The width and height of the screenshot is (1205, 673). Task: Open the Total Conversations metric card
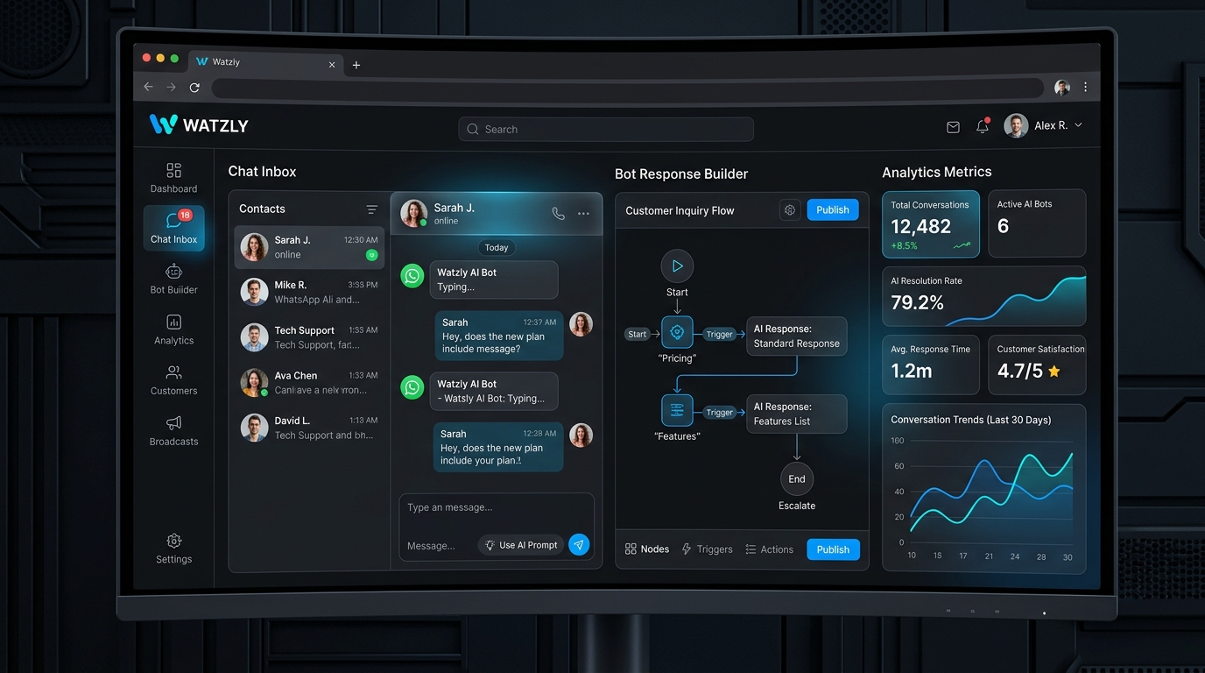pyautogui.click(x=931, y=224)
